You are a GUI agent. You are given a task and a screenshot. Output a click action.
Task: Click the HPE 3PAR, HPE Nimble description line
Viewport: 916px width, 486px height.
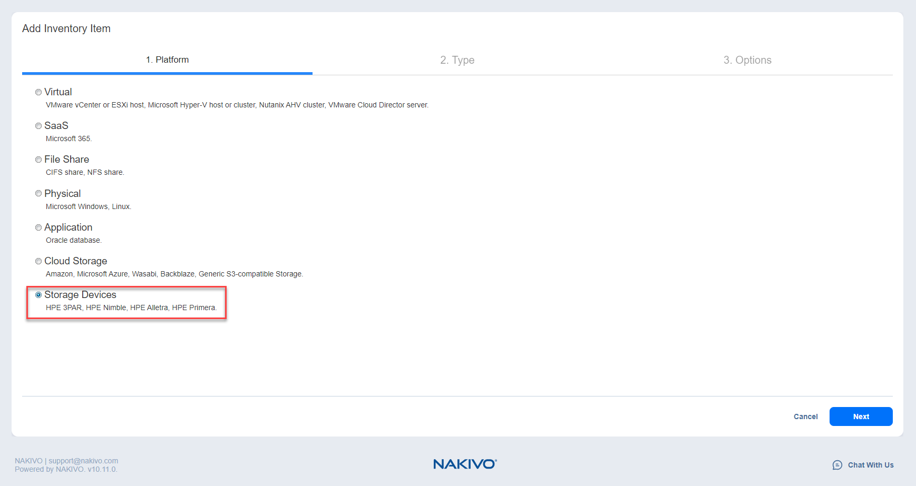131,308
